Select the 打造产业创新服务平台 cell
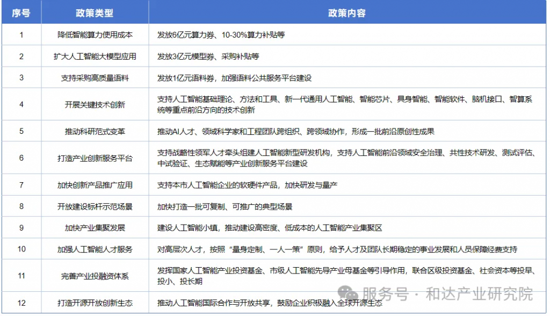The width and height of the screenshot is (550, 316). [x=95, y=158]
